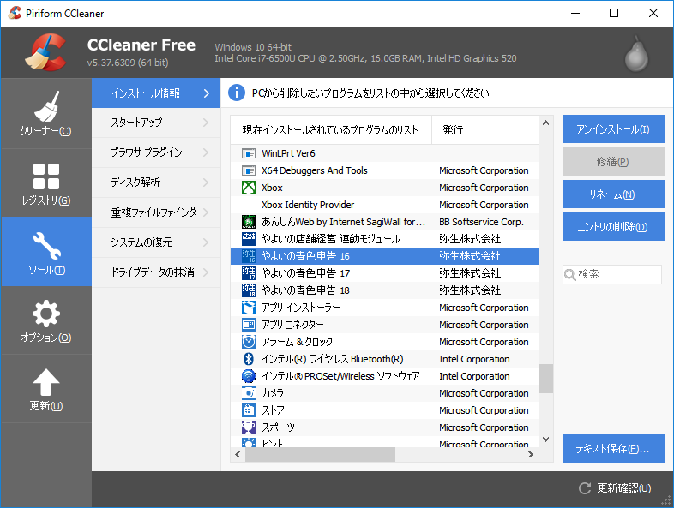674x508 pixels.
Task: Open the ドライブデータの抹消 tab
Action: [x=156, y=272]
